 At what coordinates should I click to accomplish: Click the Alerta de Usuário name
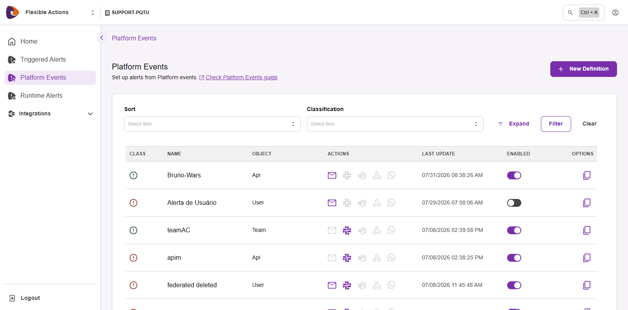point(192,203)
